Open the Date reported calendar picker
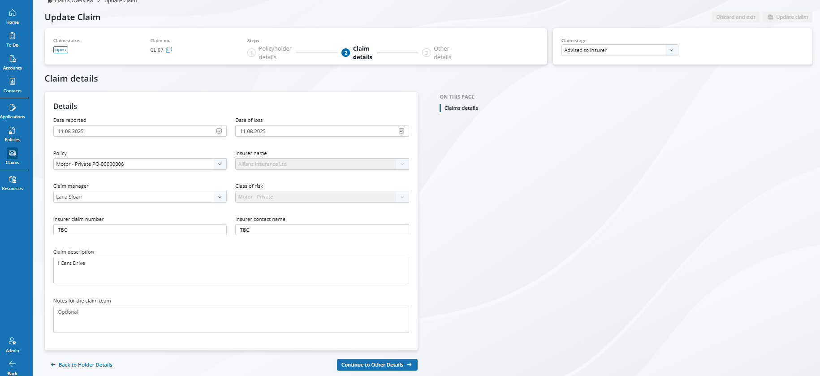820x376 pixels. click(219, 131)
